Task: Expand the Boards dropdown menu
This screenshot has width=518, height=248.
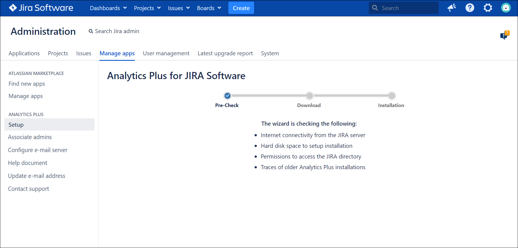Action: click(209, 8)
